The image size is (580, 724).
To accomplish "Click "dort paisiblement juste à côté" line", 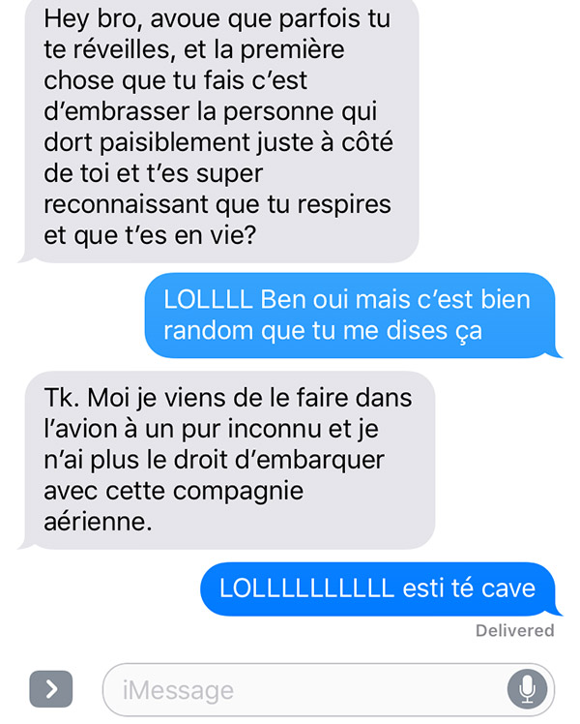I will 218,142.
